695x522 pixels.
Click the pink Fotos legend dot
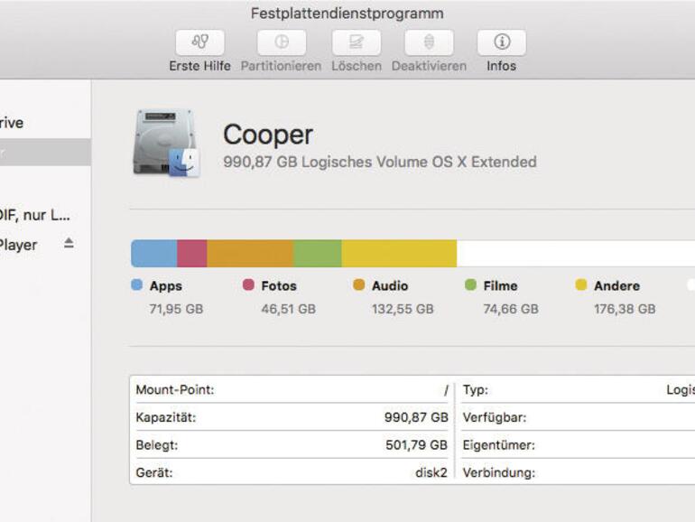pyautogui.click(x=248, y=285)
